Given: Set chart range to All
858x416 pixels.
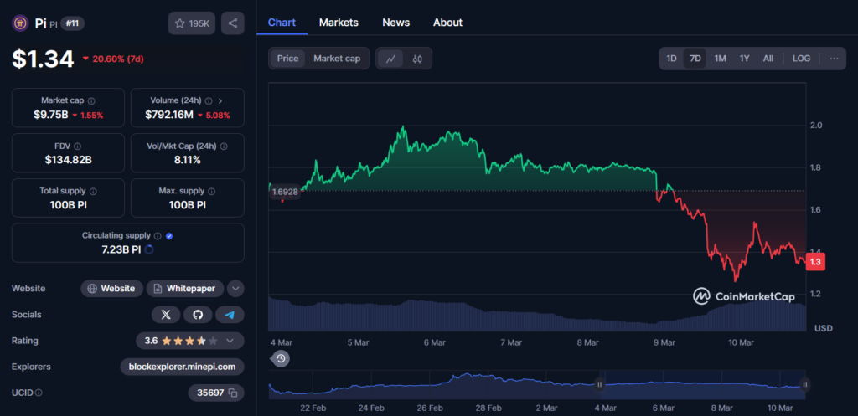Looking at the screenshot, I should click(x=768, y=59).
